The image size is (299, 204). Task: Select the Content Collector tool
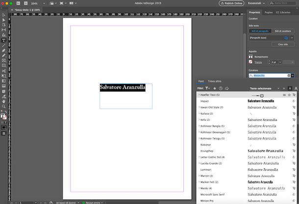click(3, 35)
